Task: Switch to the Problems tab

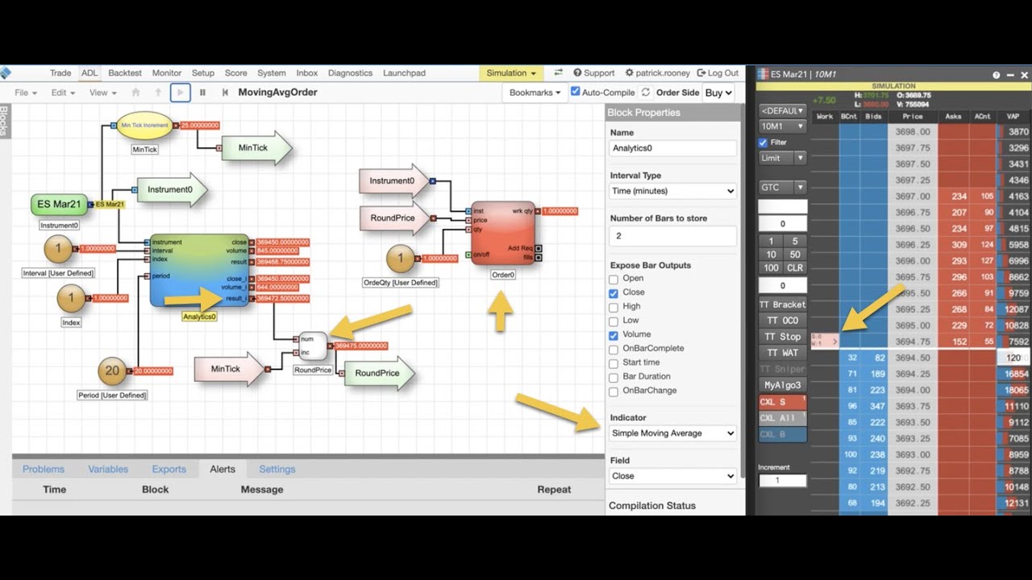Action: pyautogui.click(x=44, y=469)
